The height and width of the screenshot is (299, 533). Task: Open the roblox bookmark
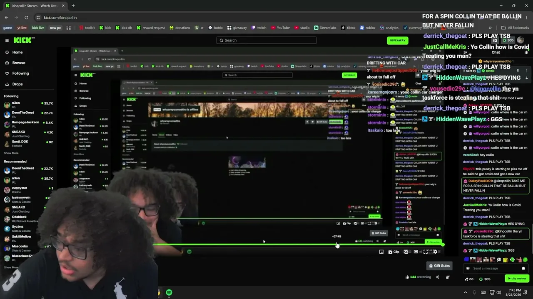pyautogui.click(x=368, y=28)
